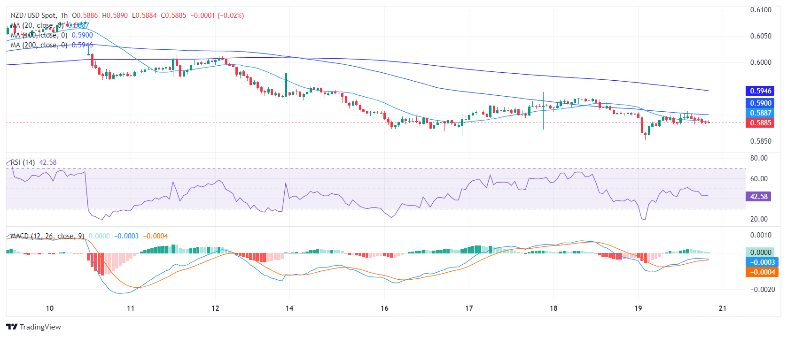Viewport: 787px width, 337px height.
Task: Click the 0.6000 level on price axis
Action: (761, 62)
